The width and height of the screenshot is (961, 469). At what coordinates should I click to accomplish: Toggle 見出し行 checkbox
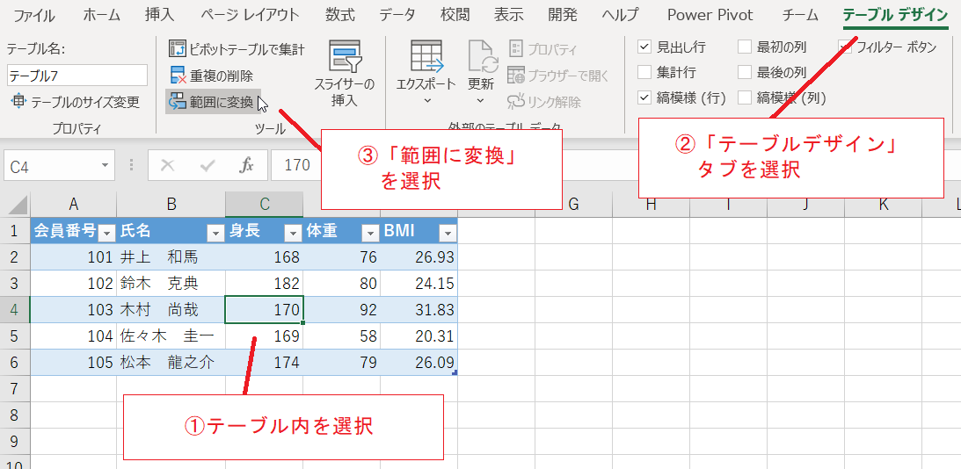pos(644,47)
